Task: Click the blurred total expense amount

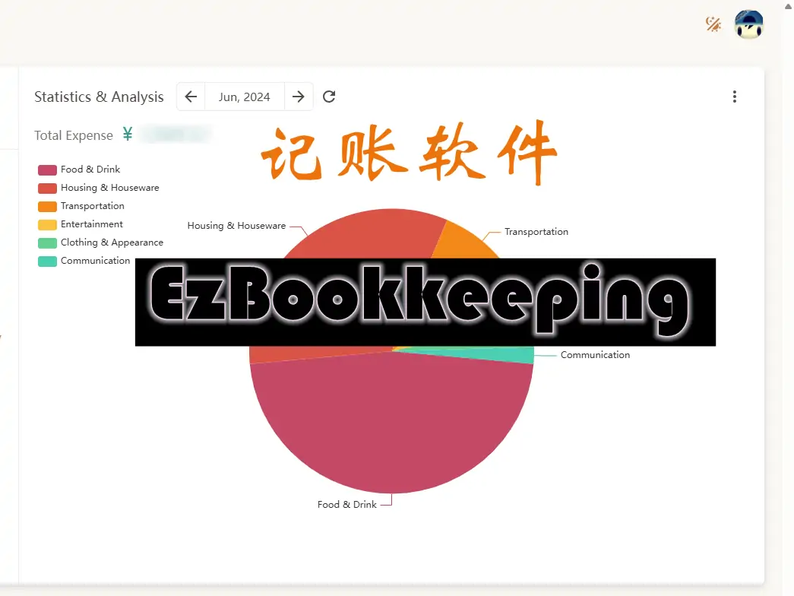Action: [x=175, y=135]
